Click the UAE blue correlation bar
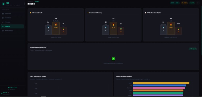This screenshot has height=97, width=202. coord(159,86)
